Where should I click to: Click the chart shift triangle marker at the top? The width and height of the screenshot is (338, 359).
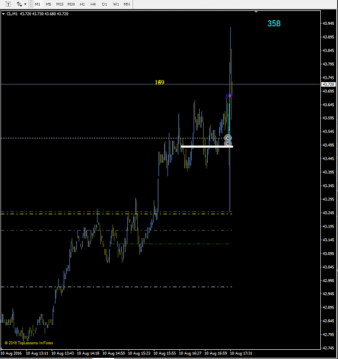coord(256,11)
